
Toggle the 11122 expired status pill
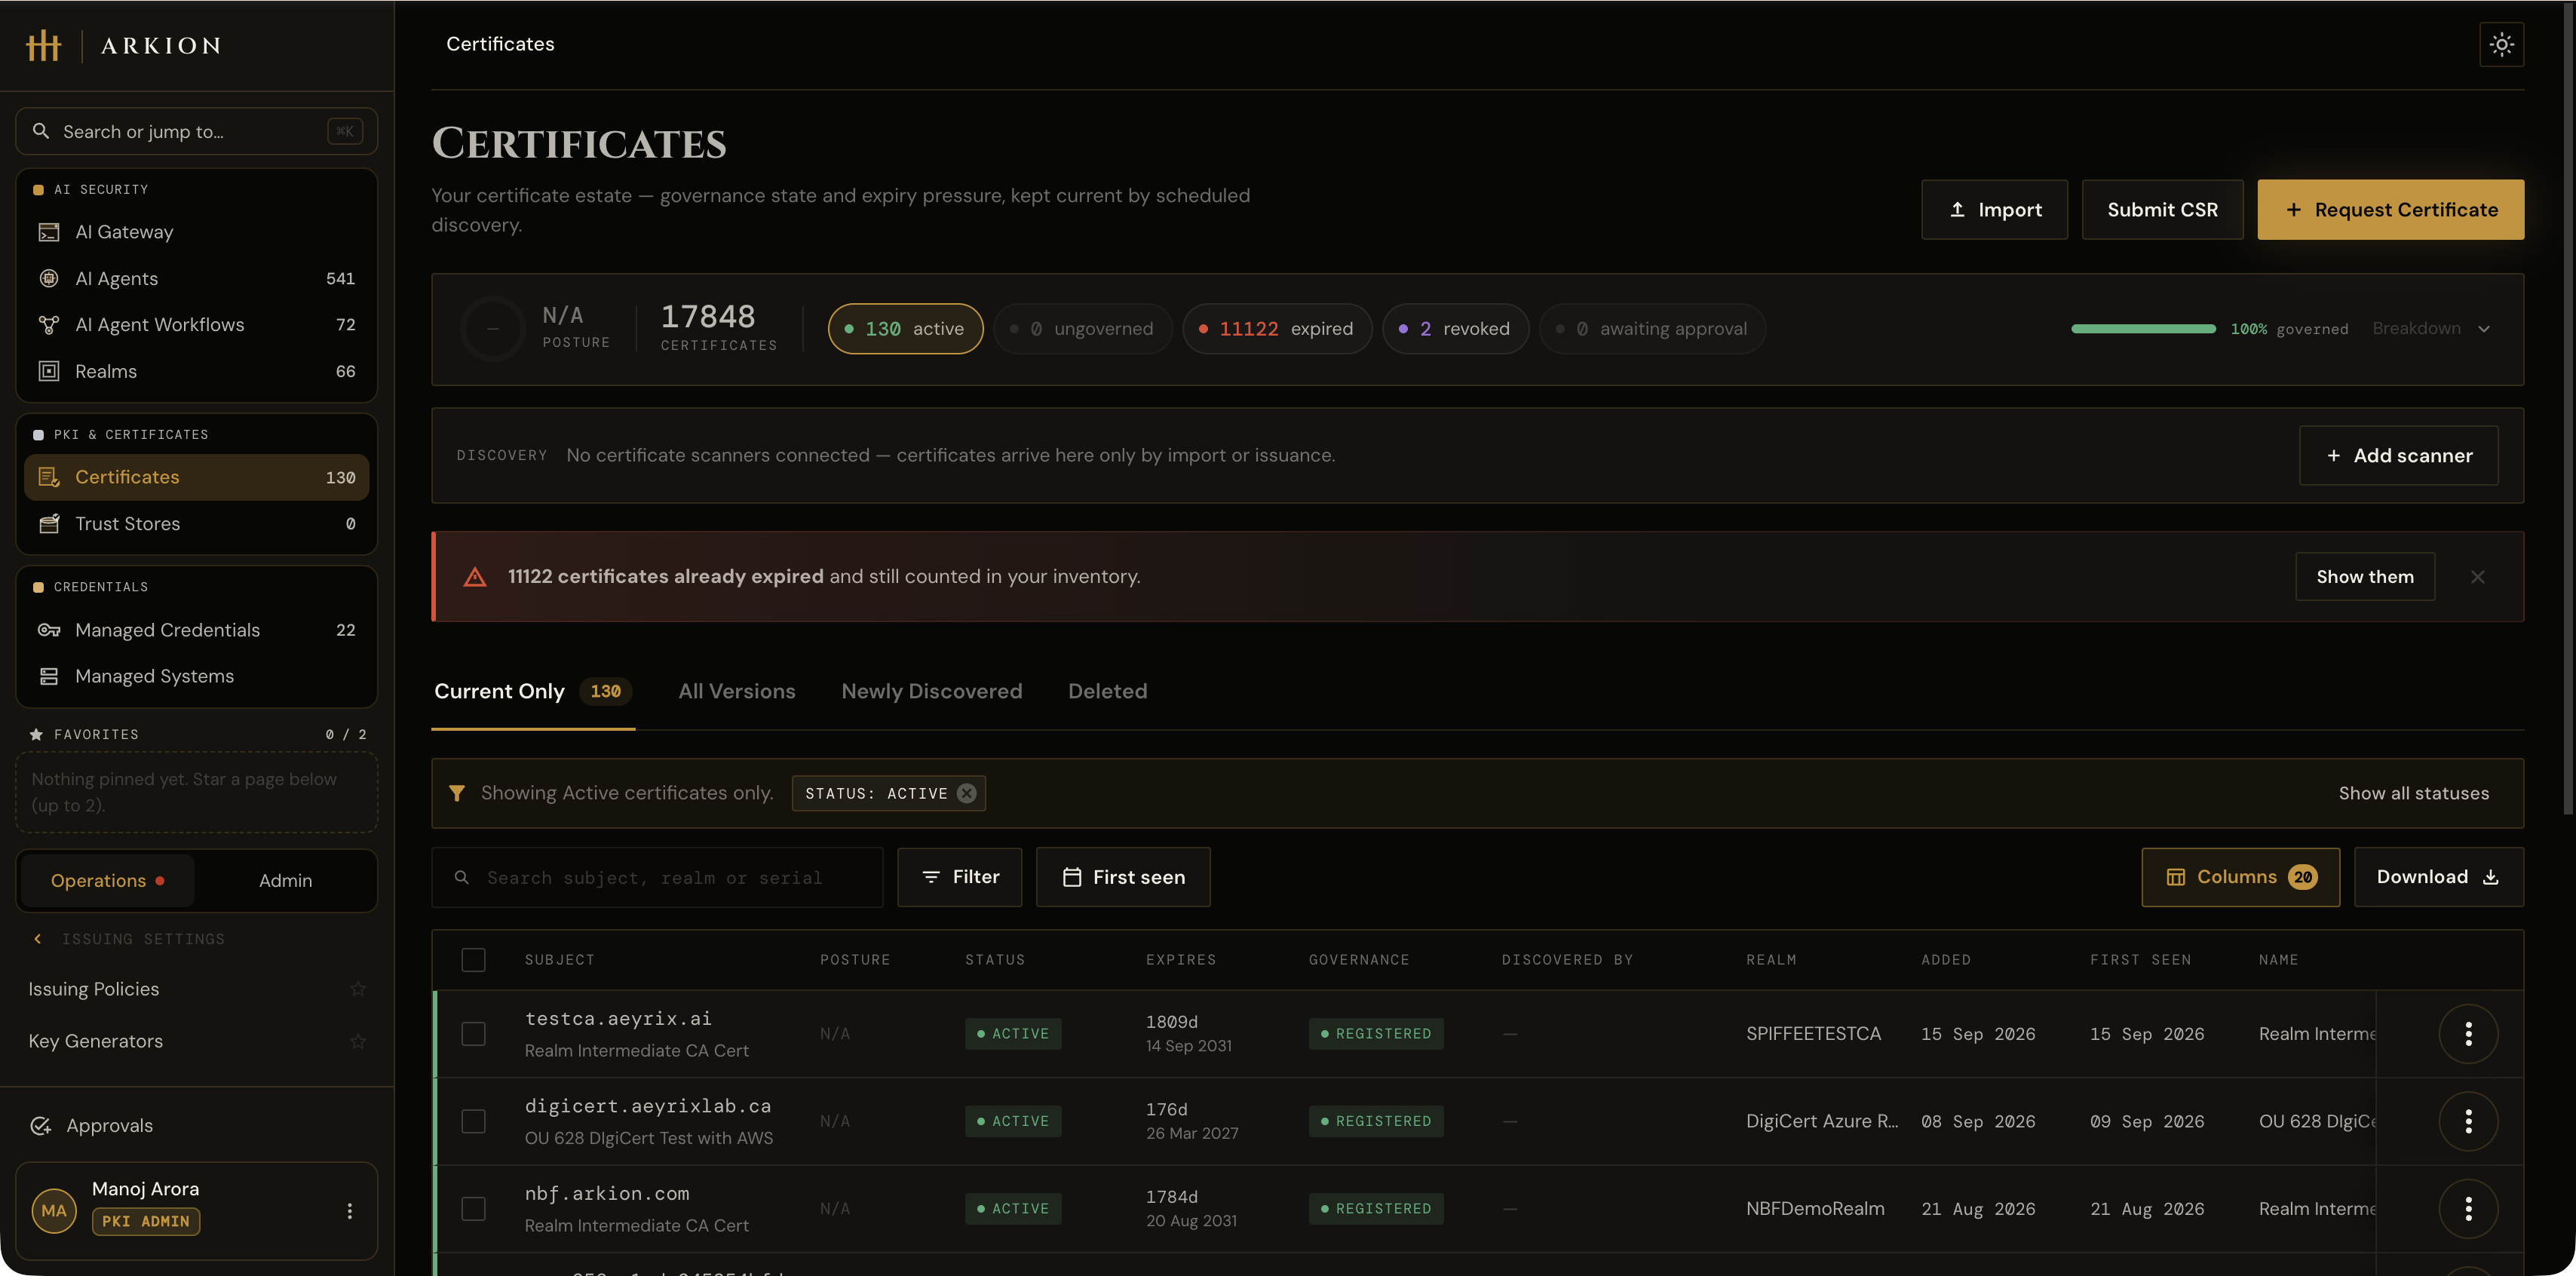point(1276,329)
